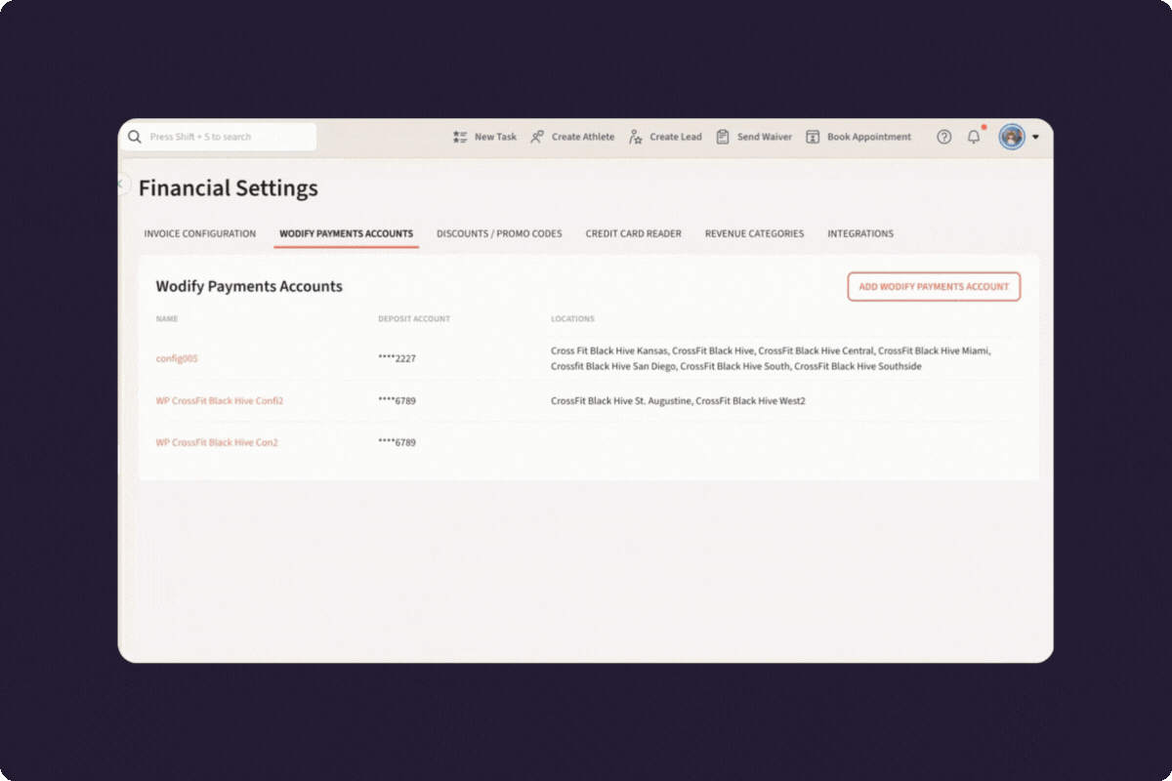
Task: Expand the account dropdown chevron beside avatar
Action: [1033, 138]
